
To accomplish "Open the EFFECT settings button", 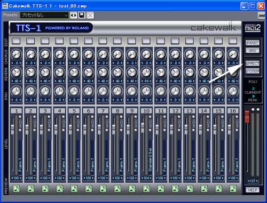I will (253, 63).
